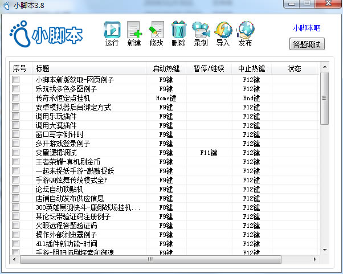Click the F12键 cell in 调用大漠插件 row
Image resolution: width=343 pixels, height=274 pixels.
tap(252, 125)
